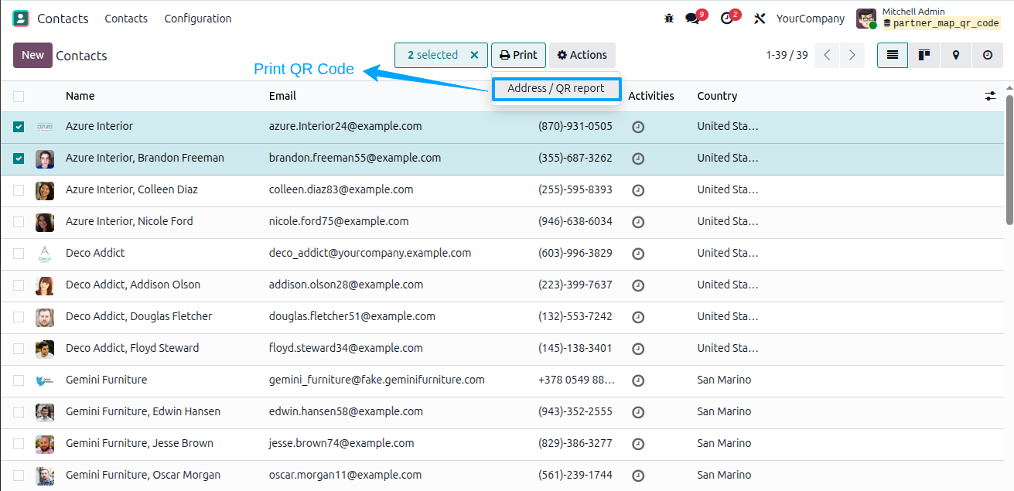The image size is (1014, 491).
Task: Click the New contact button
Action: click(x=32, y=55)
